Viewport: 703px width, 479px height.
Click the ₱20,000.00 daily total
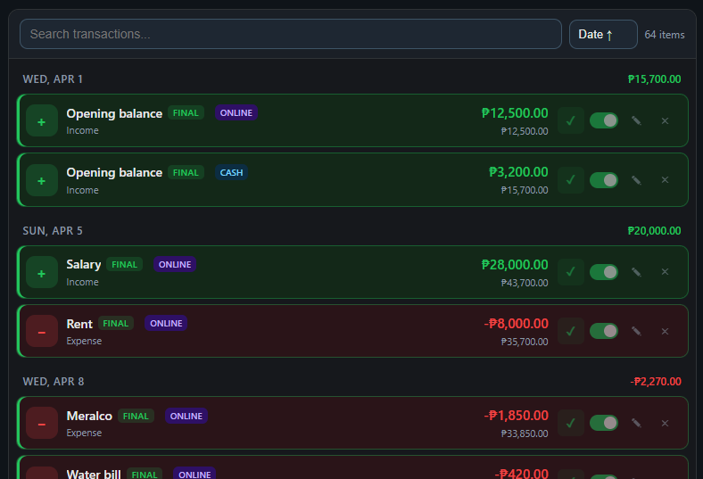pyautogui.click(x=654, y=231)
